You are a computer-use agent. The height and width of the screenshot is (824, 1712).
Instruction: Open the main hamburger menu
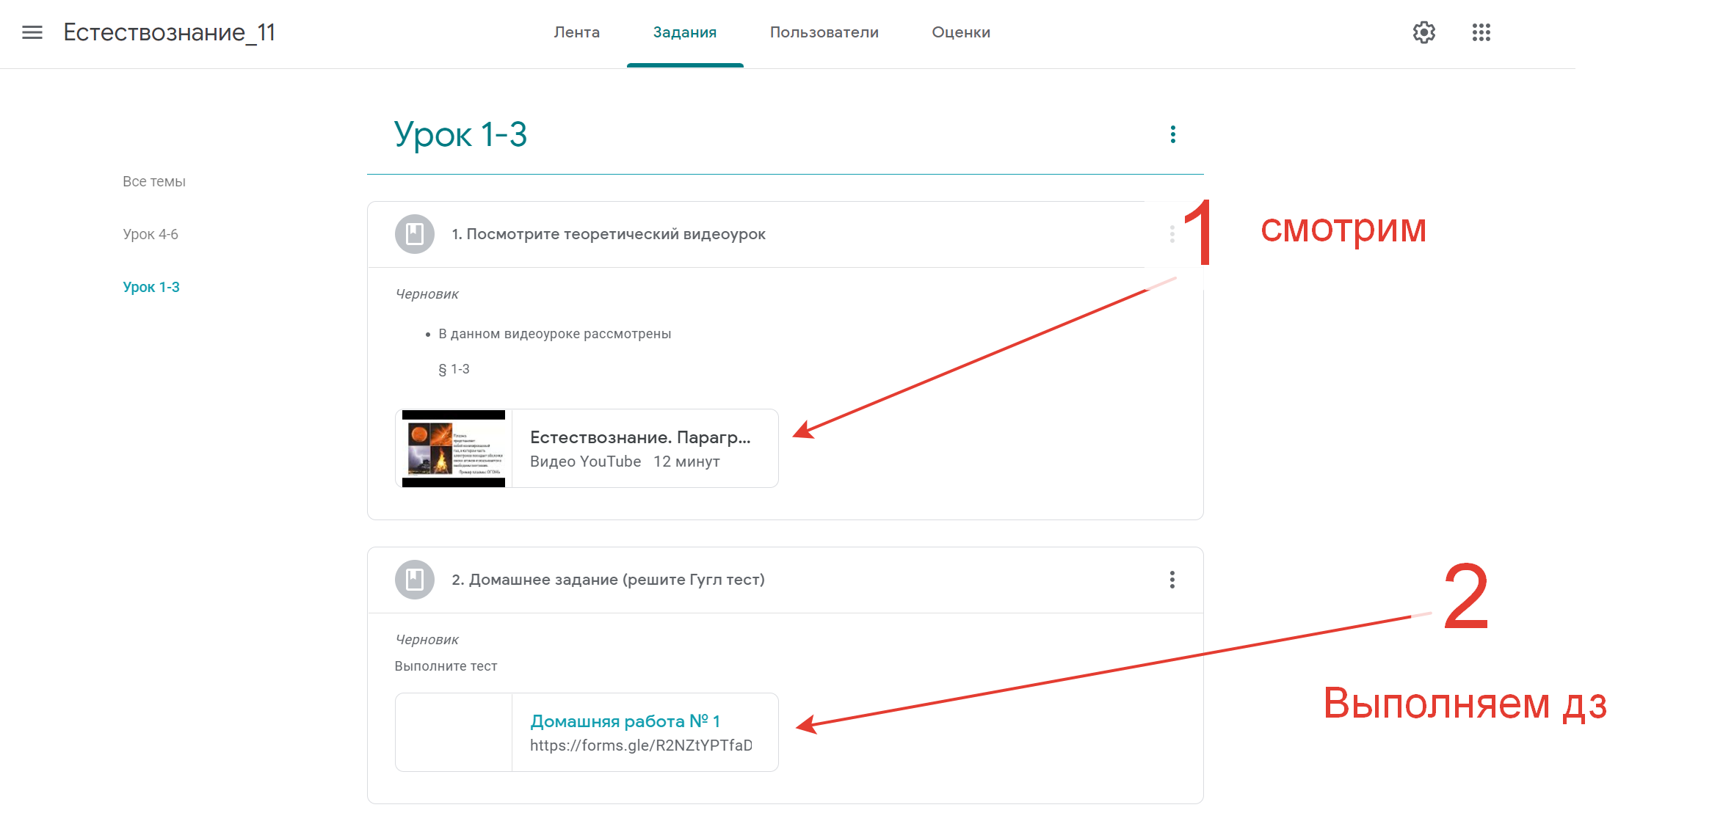coord(32,32)
